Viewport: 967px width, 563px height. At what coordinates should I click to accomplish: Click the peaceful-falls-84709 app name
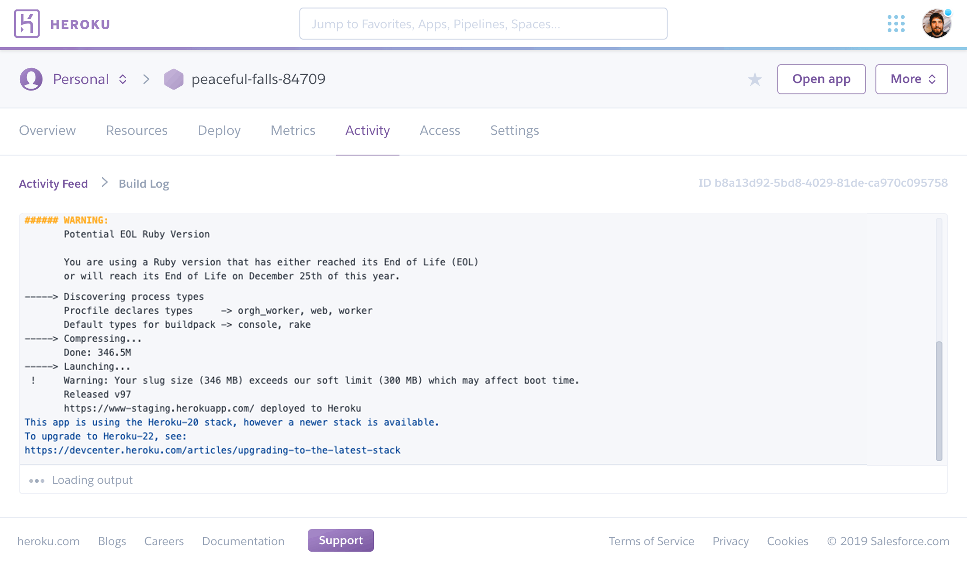point(258,79)
